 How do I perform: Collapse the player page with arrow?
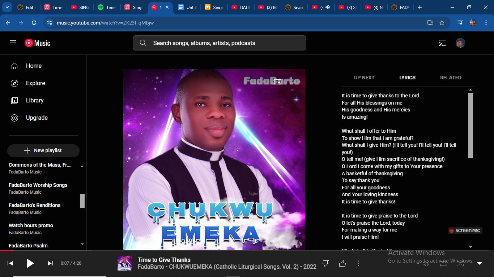coord(480,263)
